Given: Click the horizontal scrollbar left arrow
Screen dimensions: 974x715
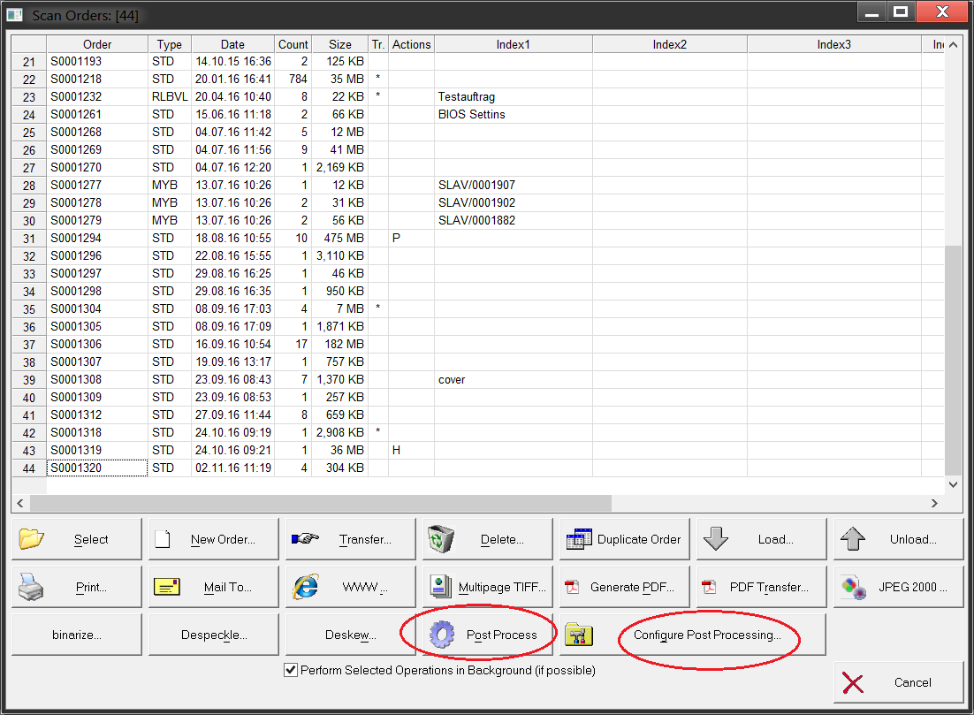Looking at the screenshot, I should pyautogui.click(x=19, y=503).
